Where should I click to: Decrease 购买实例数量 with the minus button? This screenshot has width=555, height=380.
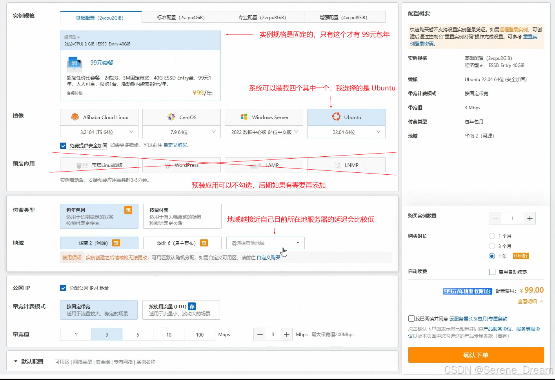point(495,219)
